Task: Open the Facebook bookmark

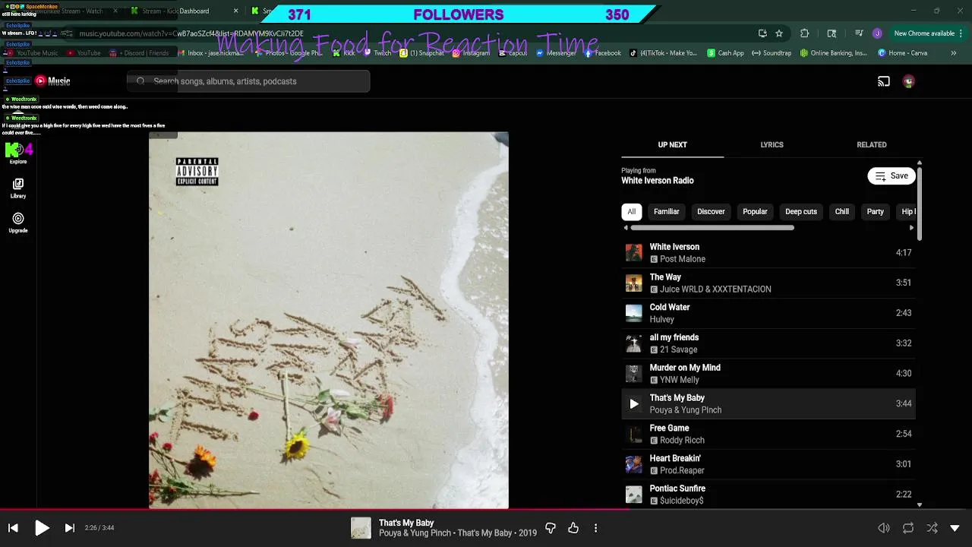Action: coord(601,53)
